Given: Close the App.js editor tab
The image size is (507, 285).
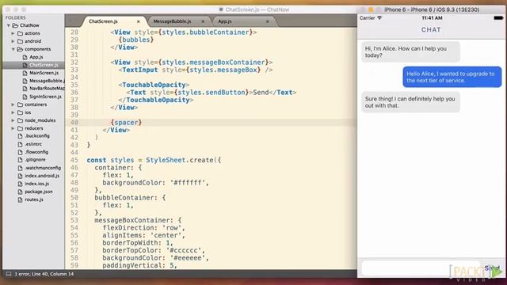Looking at the screenshot, I should [x=268, y=21].
